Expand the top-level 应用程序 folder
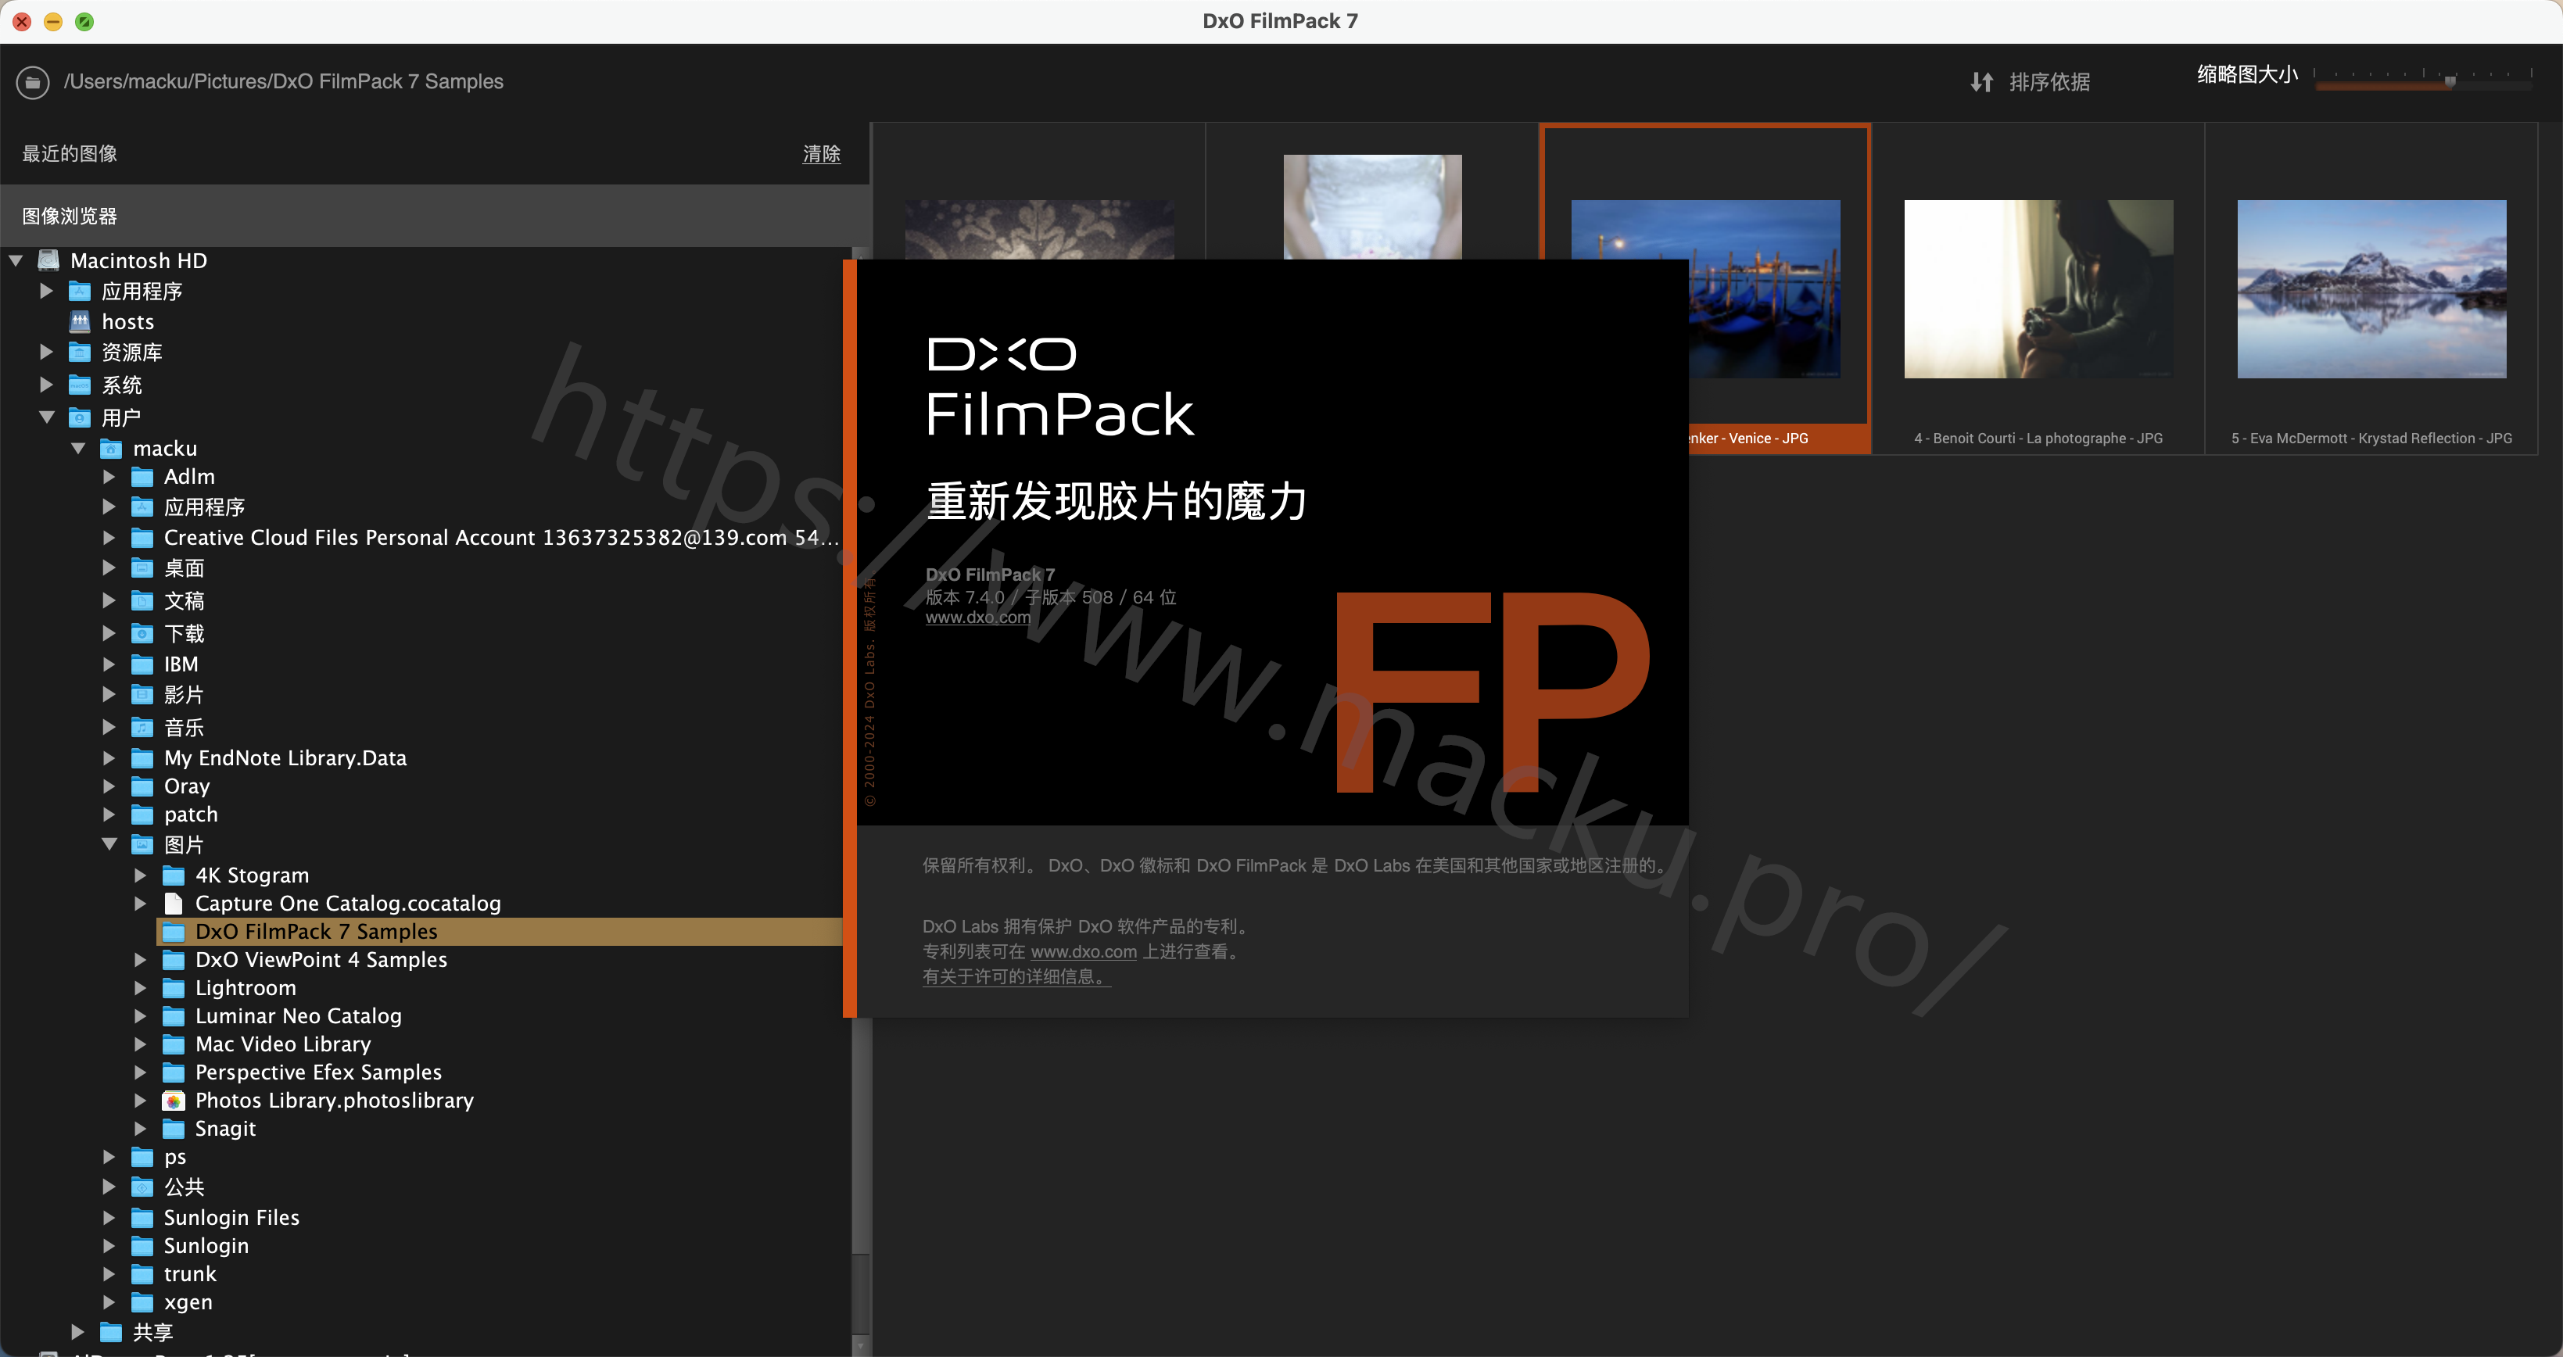Screen dimensions: 2563x1357 (x=47, y=291)
